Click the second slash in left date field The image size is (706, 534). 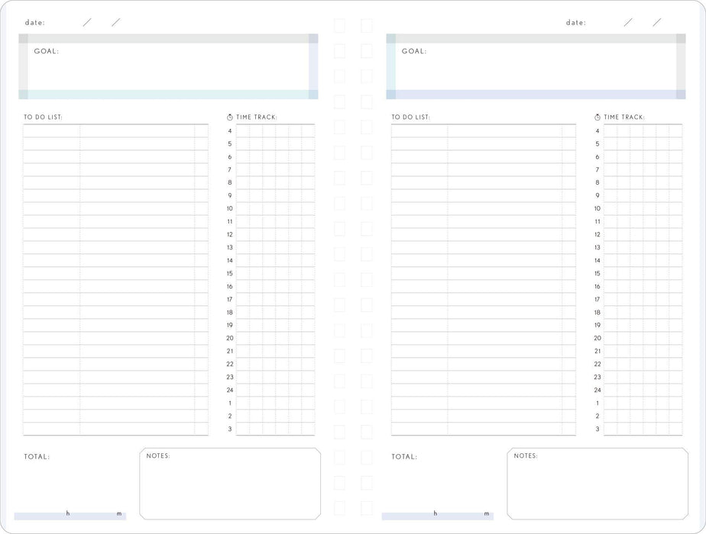click(x=115, y=22)
